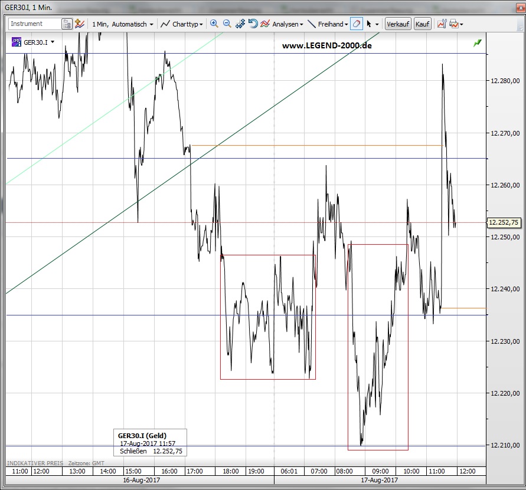This screenshot has width=526, height=490.
Task: Expand the cursor pointer tool dropdown arrow
Action: click(378, 24)
